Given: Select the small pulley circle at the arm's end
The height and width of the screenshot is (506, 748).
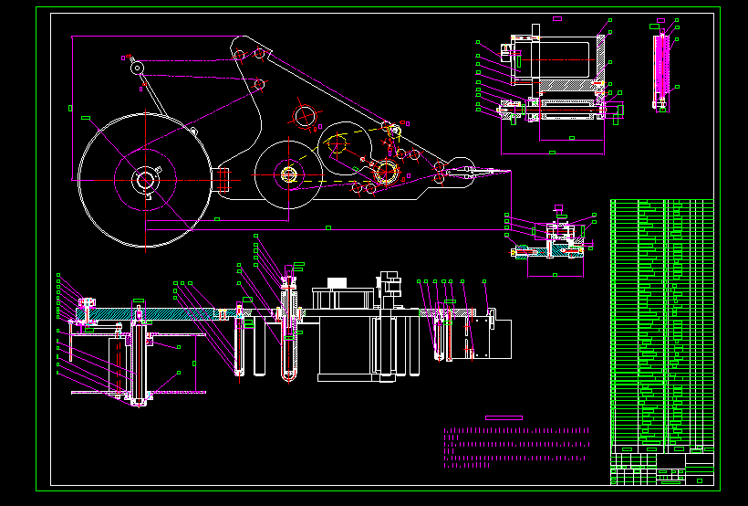Looking at the screenshot, I should pyautogui.click(x=138, y=68).
